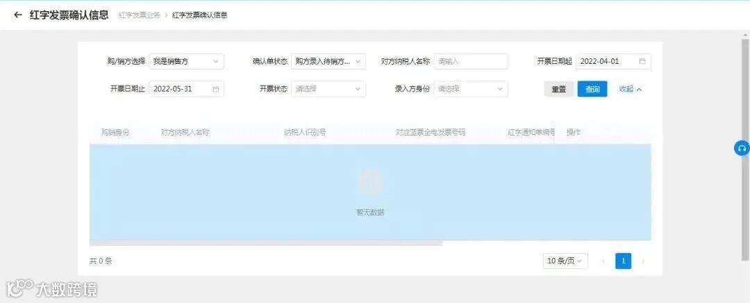This screenshot has height=303, width=750.
Task: Click the 开票日期止 date field 2022-05-31
Action: (x=186, y=89)
